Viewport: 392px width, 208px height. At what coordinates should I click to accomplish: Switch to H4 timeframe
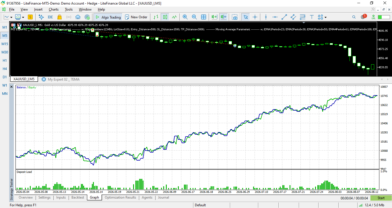(x=5, y=69)
